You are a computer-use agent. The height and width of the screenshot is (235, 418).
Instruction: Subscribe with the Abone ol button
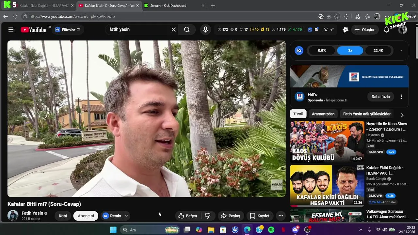pyautogui.click(x=86, y=216)
